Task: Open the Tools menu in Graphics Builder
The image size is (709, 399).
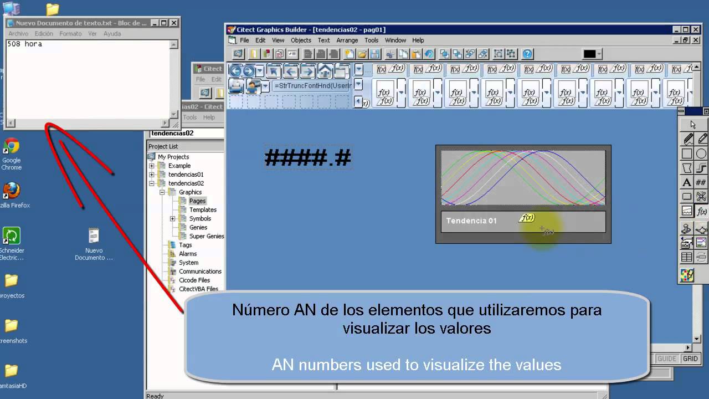Action: 371,40
